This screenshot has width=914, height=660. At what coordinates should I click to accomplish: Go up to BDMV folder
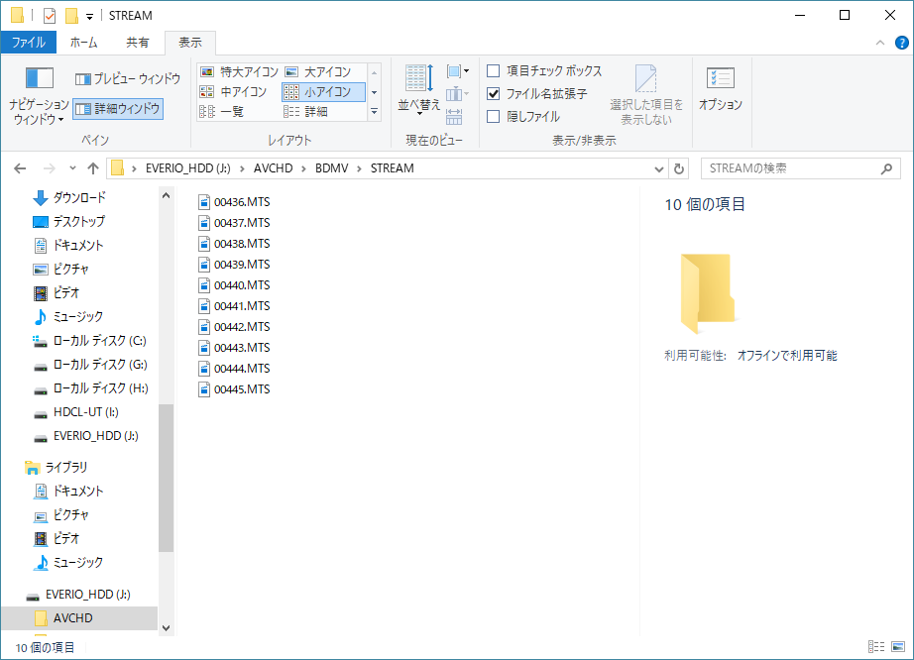click(x=92, y=168)
